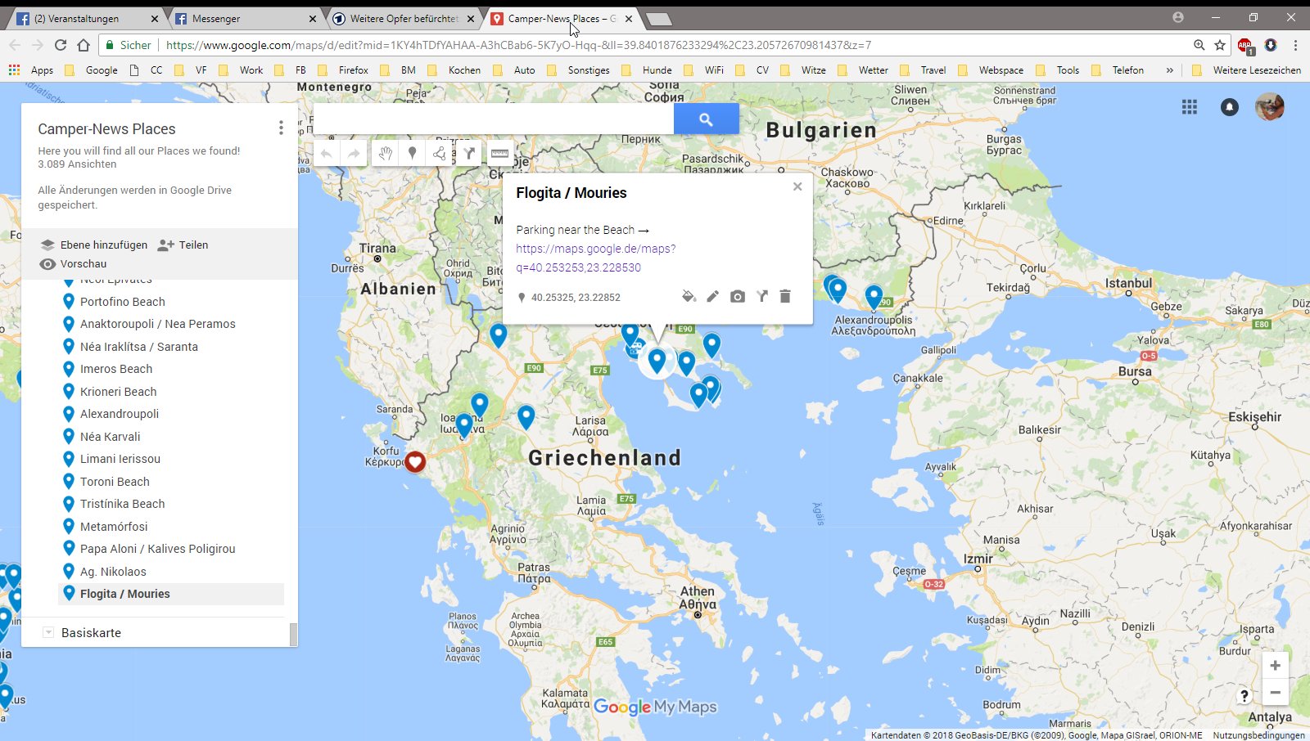1310x741 pixels.
Task: Click the Redo arrow in map toolbar
Action: pos(353,154)
